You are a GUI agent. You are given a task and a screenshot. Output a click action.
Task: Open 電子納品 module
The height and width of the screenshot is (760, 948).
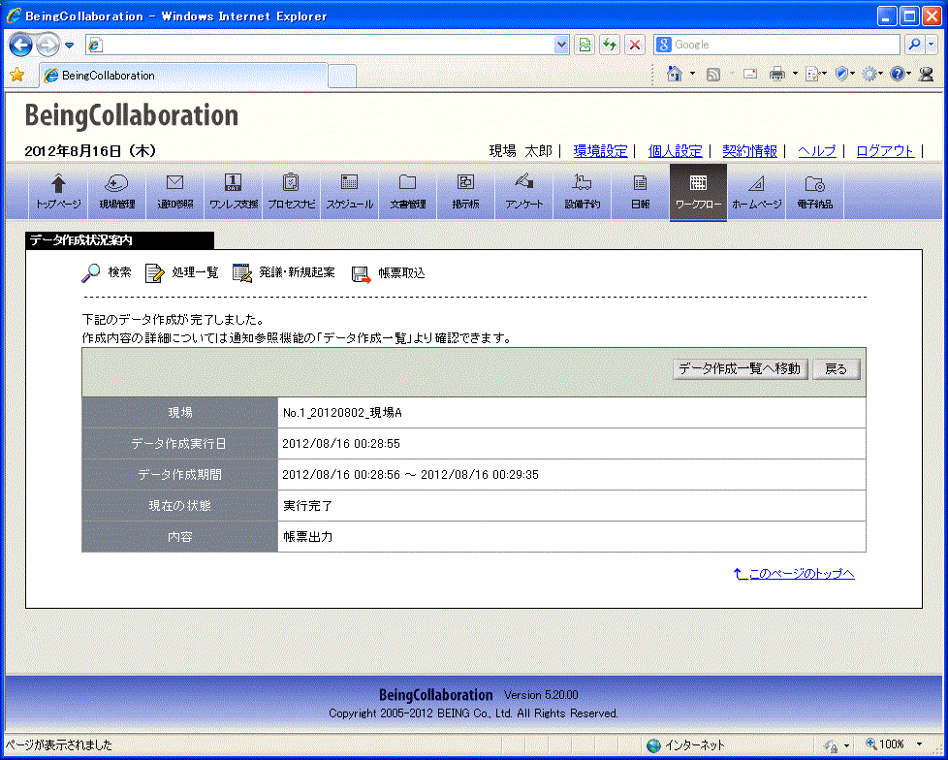[x=814, y=192]
